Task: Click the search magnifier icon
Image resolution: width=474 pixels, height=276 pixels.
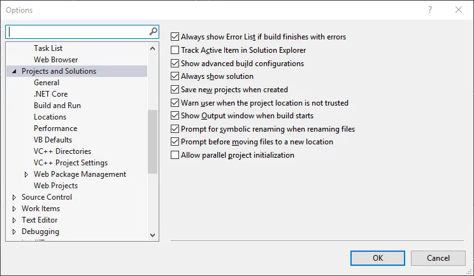Action: point(153,31)
